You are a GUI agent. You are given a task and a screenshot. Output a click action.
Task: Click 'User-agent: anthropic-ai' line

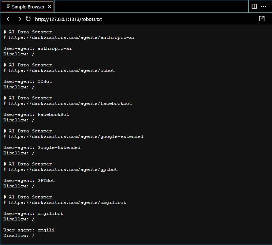(37, 48)
